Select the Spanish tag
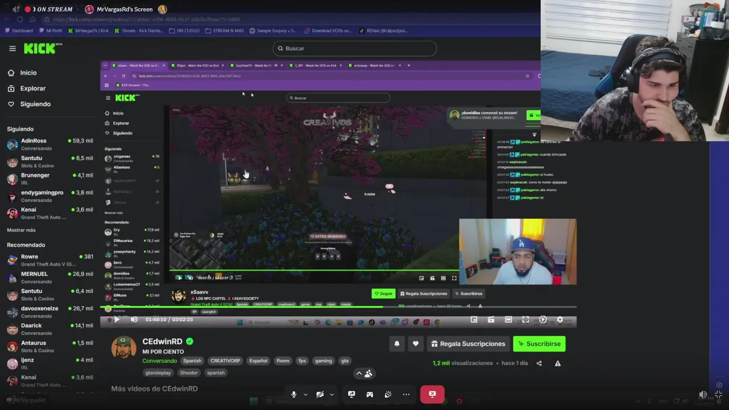Screen dimensions: 729x410 (192, 360)
